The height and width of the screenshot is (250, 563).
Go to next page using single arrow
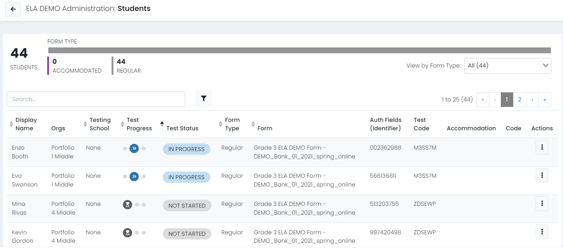pyautogui.click(x=532, y=99)
